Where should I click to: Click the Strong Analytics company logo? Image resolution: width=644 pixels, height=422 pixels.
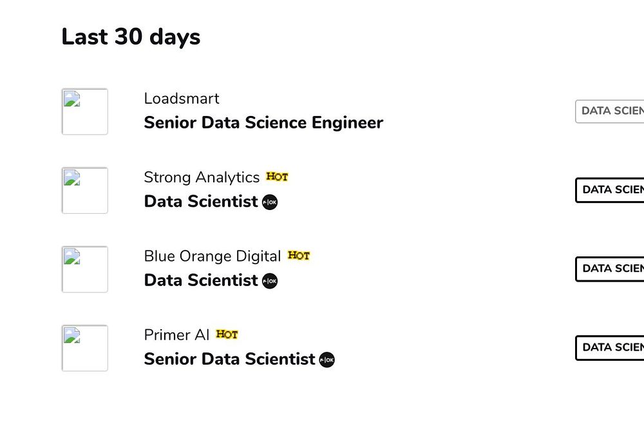[x=84, y=190]
